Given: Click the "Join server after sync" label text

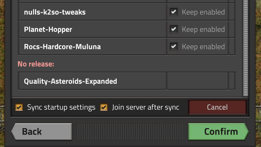Looking at the screenshot, I should click(145, 107).
